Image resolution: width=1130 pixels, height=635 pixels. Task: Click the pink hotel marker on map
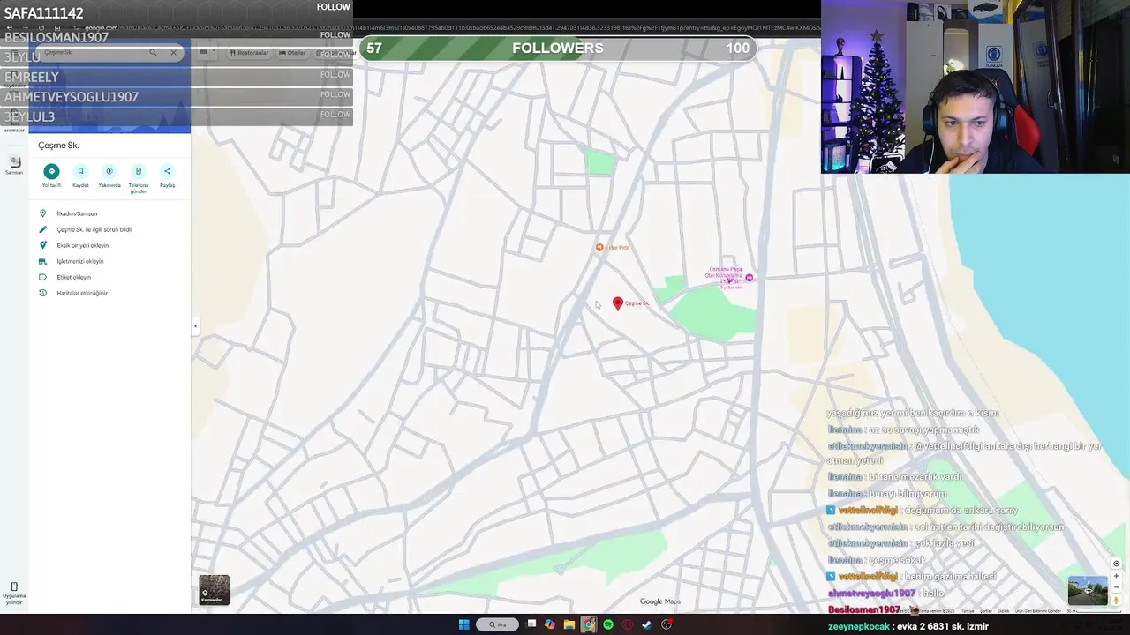coord(749,278)
